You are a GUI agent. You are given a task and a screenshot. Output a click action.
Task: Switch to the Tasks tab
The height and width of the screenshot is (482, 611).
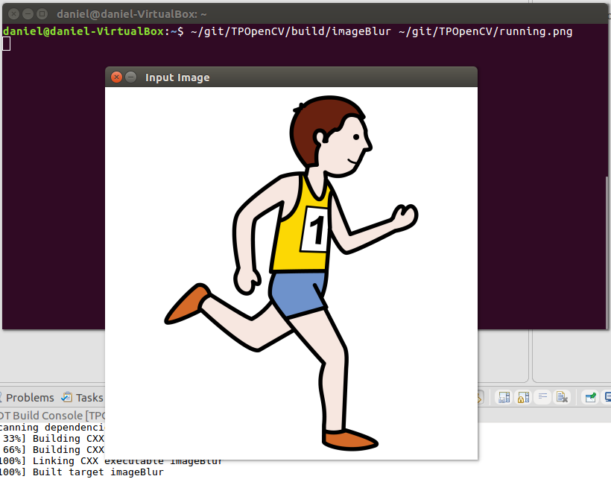pos(82,398)
